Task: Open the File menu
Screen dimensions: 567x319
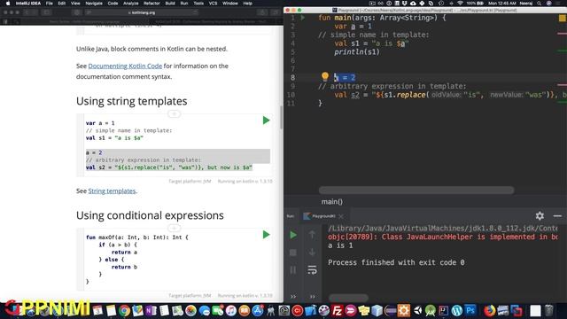Action: click(50, 4)
